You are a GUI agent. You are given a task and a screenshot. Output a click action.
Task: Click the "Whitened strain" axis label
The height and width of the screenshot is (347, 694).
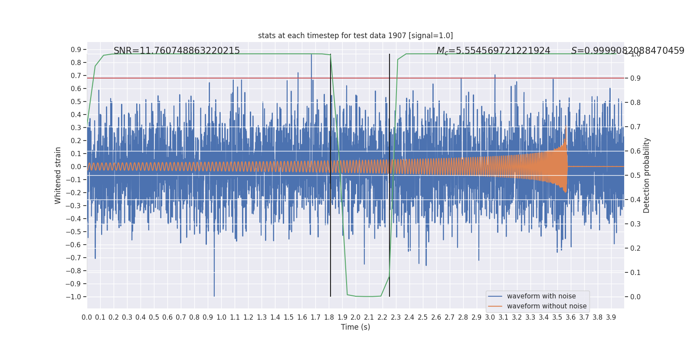(58, 175)
